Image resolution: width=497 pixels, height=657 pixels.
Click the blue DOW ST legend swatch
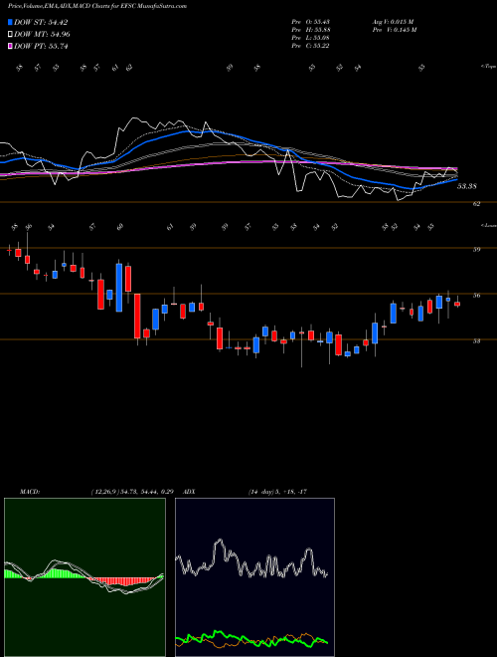click(11, 22)
